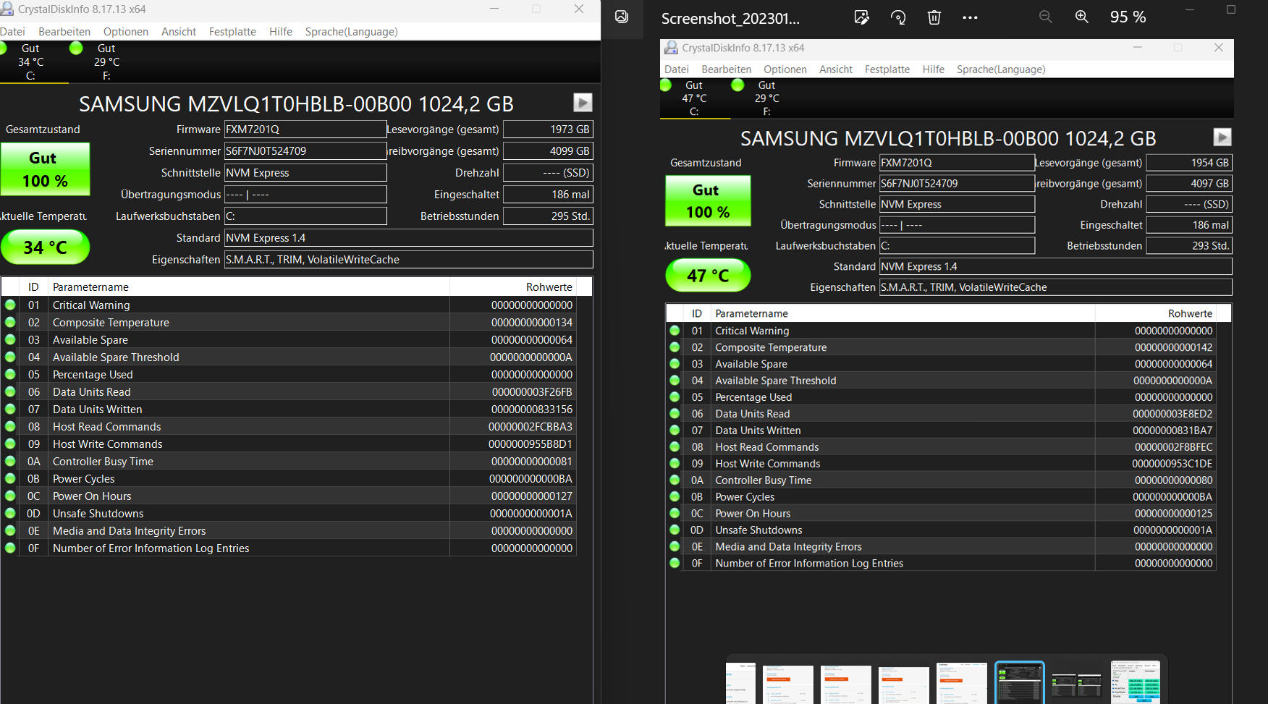
Task: Click the raw value 00000000000081
Action: pos(532,462)
